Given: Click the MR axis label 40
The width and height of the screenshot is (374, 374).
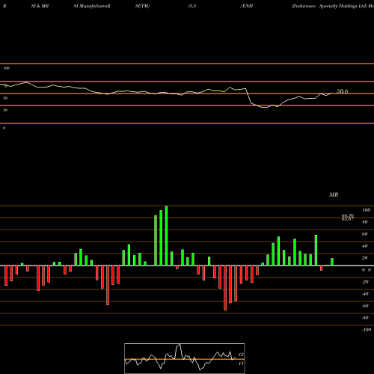Looking at the screenshot, I should pyautogui.click(x=365, y=246).
